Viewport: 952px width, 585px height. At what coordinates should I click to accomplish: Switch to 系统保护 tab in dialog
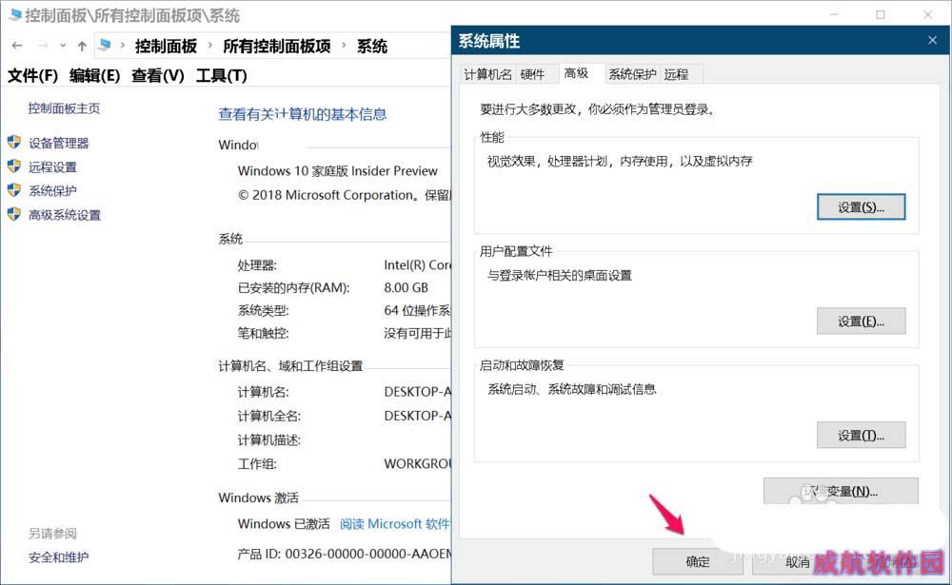[632, 74]
